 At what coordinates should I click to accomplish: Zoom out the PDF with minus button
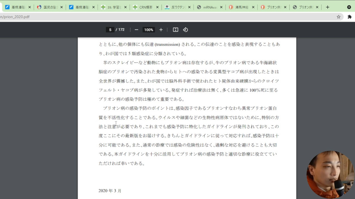click(x=136, y=30)
